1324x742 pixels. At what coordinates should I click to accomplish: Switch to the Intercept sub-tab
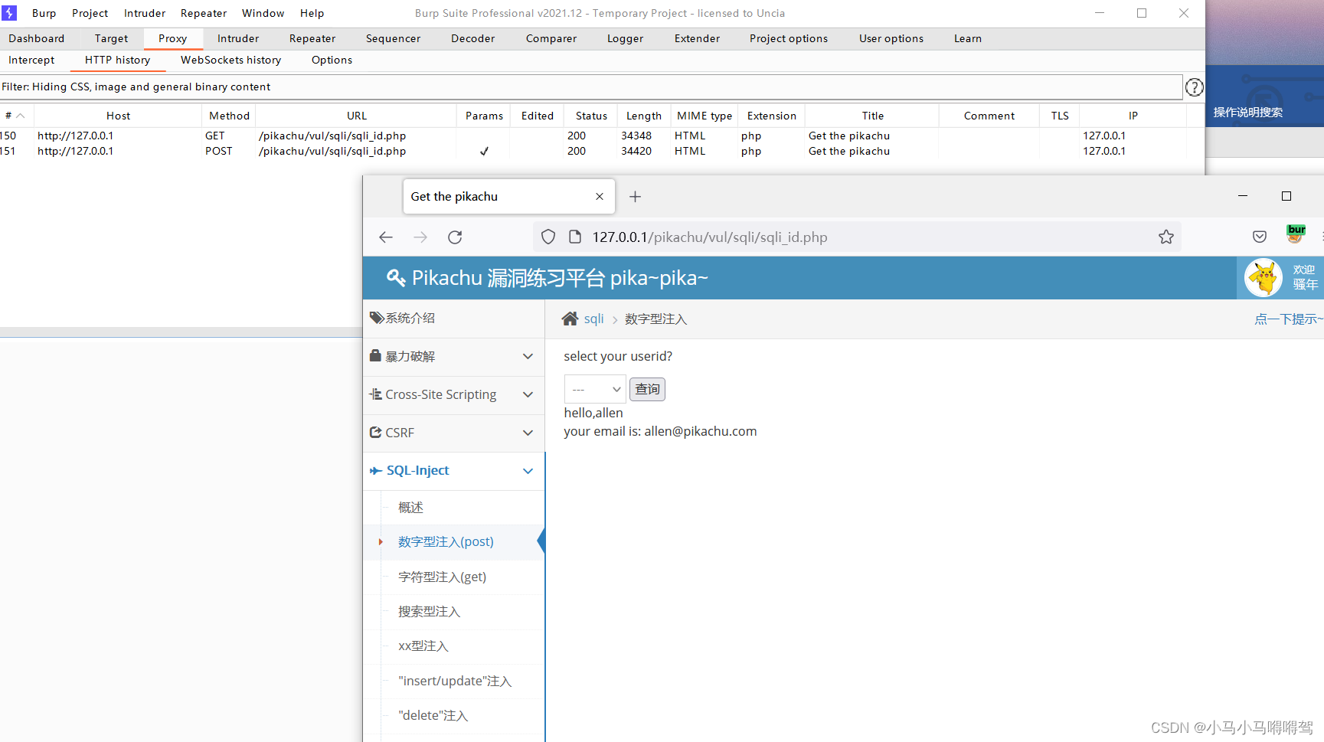click(31, 60)
